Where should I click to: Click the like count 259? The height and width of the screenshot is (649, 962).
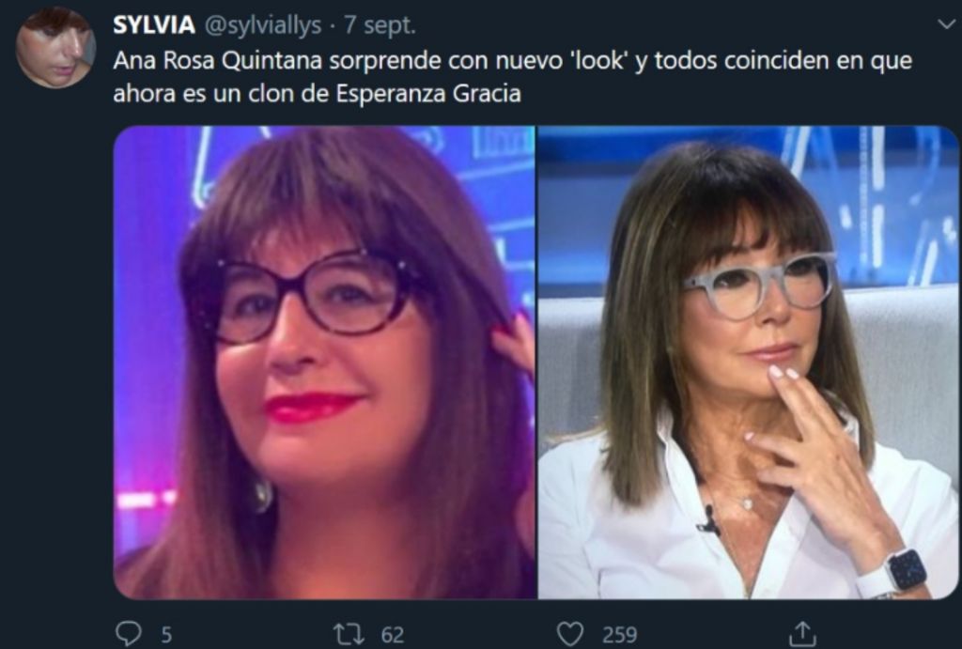point(620,634)
